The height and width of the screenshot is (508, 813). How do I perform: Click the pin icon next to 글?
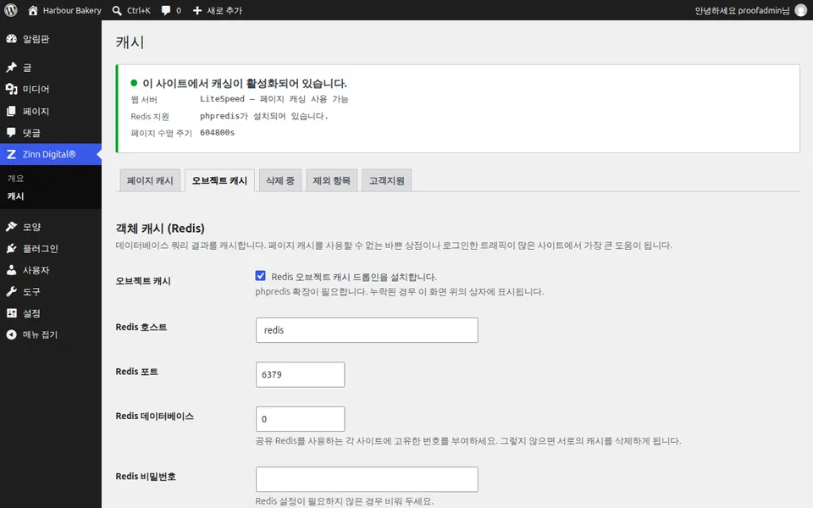pyautogui.click(x=11, y=68)
